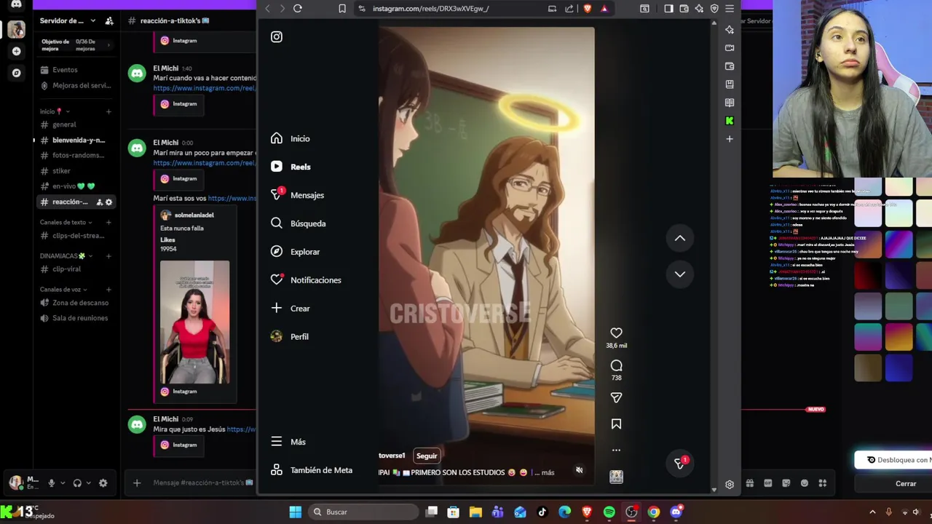The height and width of the screenshot is (524, 932).
Task: Open Búsqueda in Instagram sidebar
Action: [x=298, y=223]
